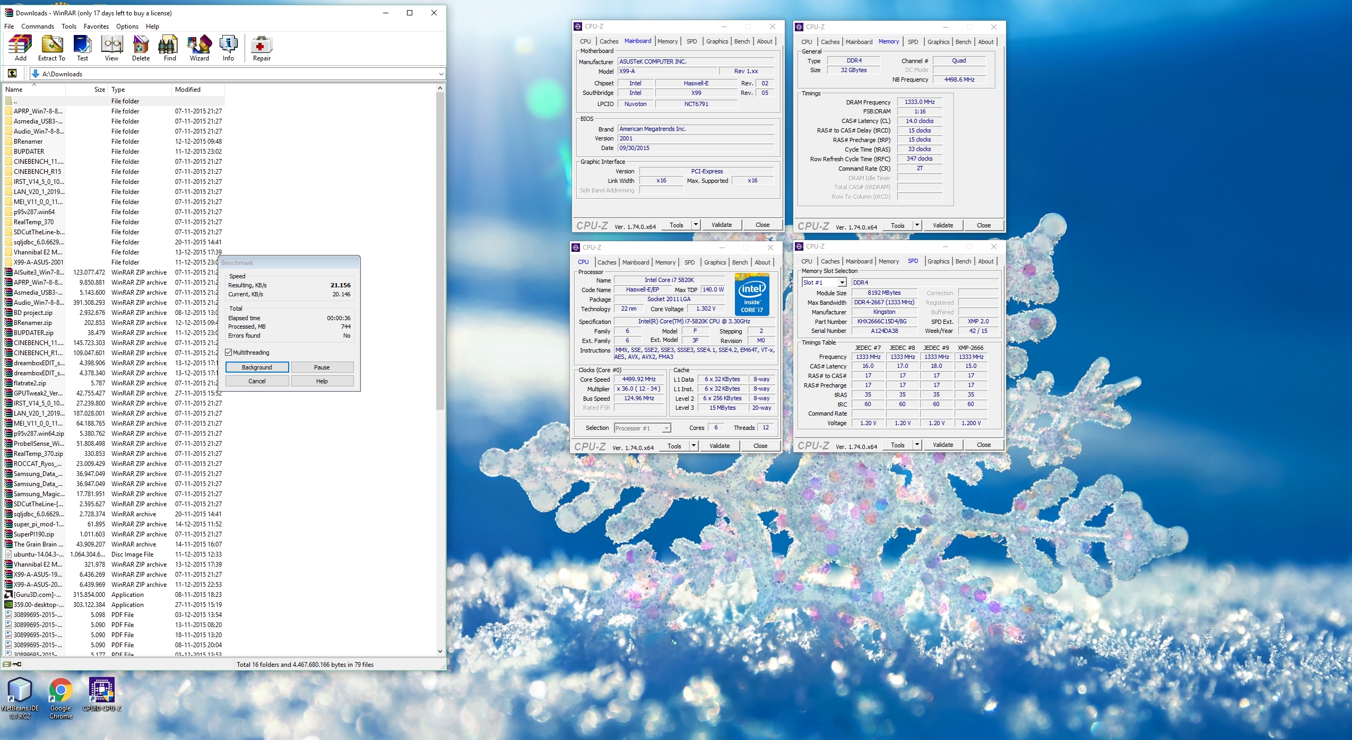Click Pause in the Benchmark dialog

(322, 367)
